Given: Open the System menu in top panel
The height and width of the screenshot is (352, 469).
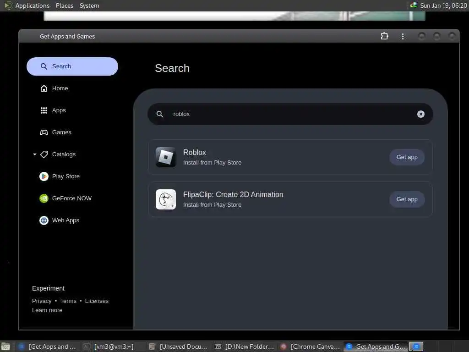Looking at the screenshot, I should (89, 5).
